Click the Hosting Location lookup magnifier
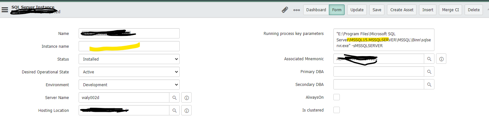 [174, 110]
